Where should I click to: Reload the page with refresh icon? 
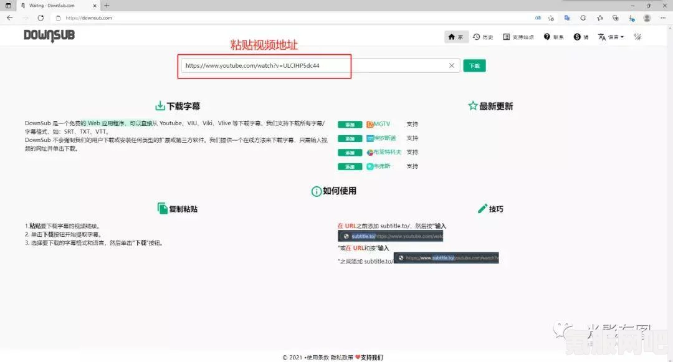(x=41, y=18)
